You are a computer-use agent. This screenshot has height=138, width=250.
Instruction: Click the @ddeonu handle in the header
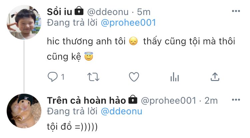pos(108,12)
